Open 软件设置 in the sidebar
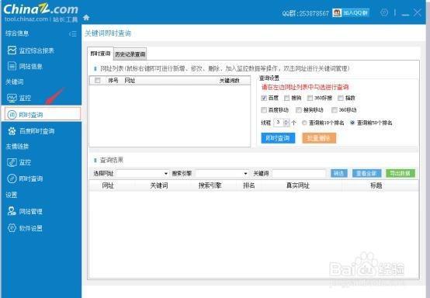 pos(25,228)
